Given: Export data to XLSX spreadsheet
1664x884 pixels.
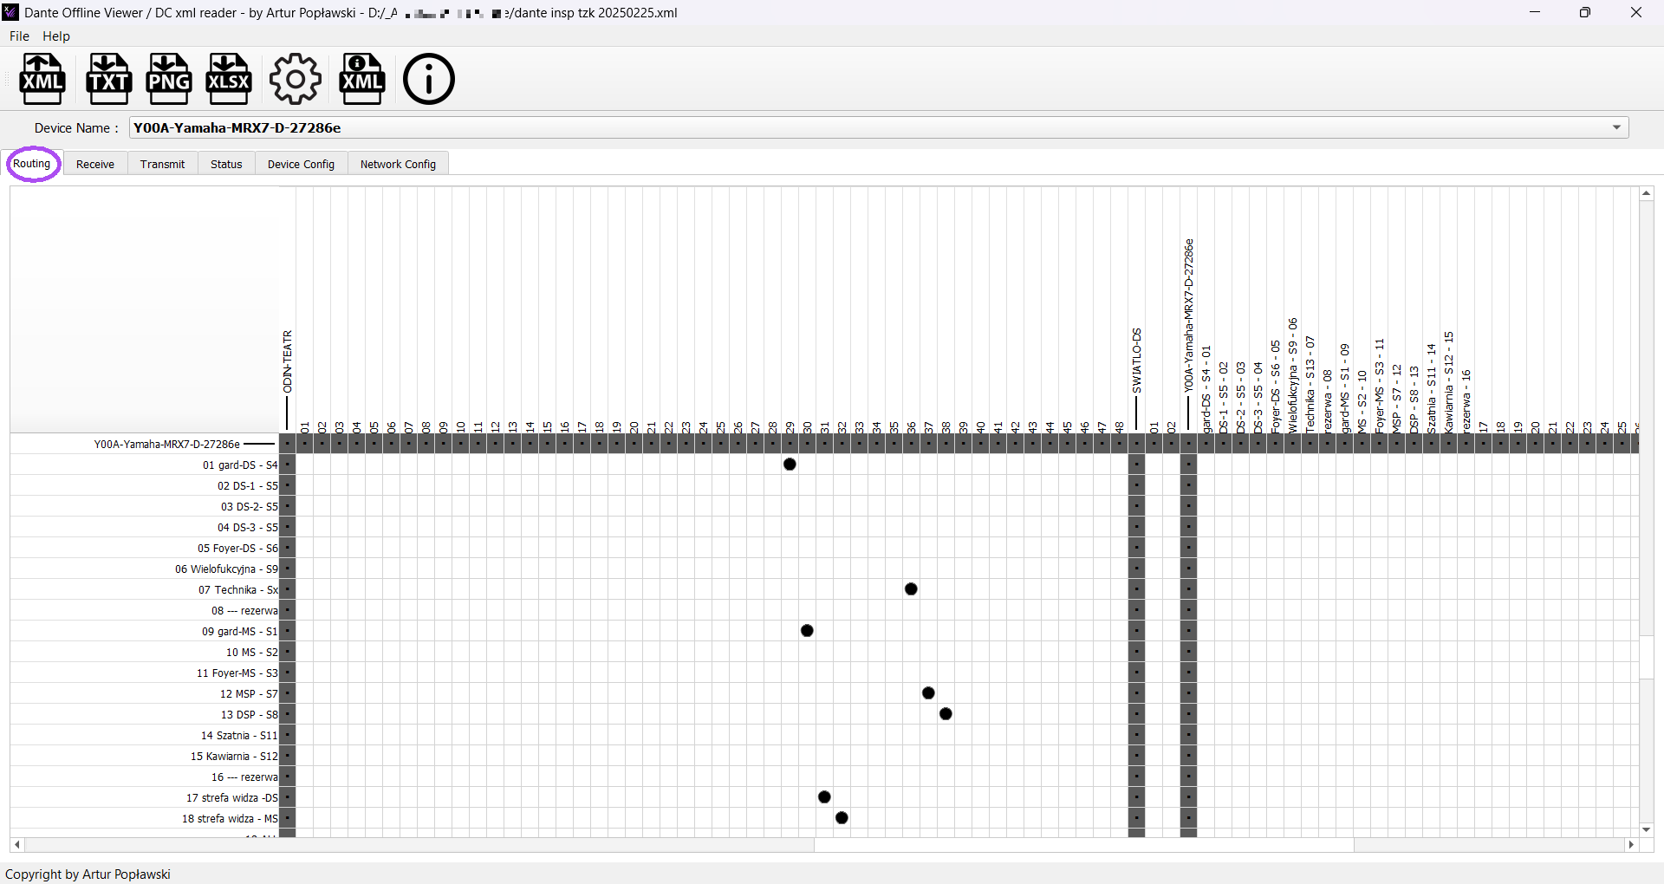Looking at the screenshot, I should pyautogui.click(x=229, y=79).
